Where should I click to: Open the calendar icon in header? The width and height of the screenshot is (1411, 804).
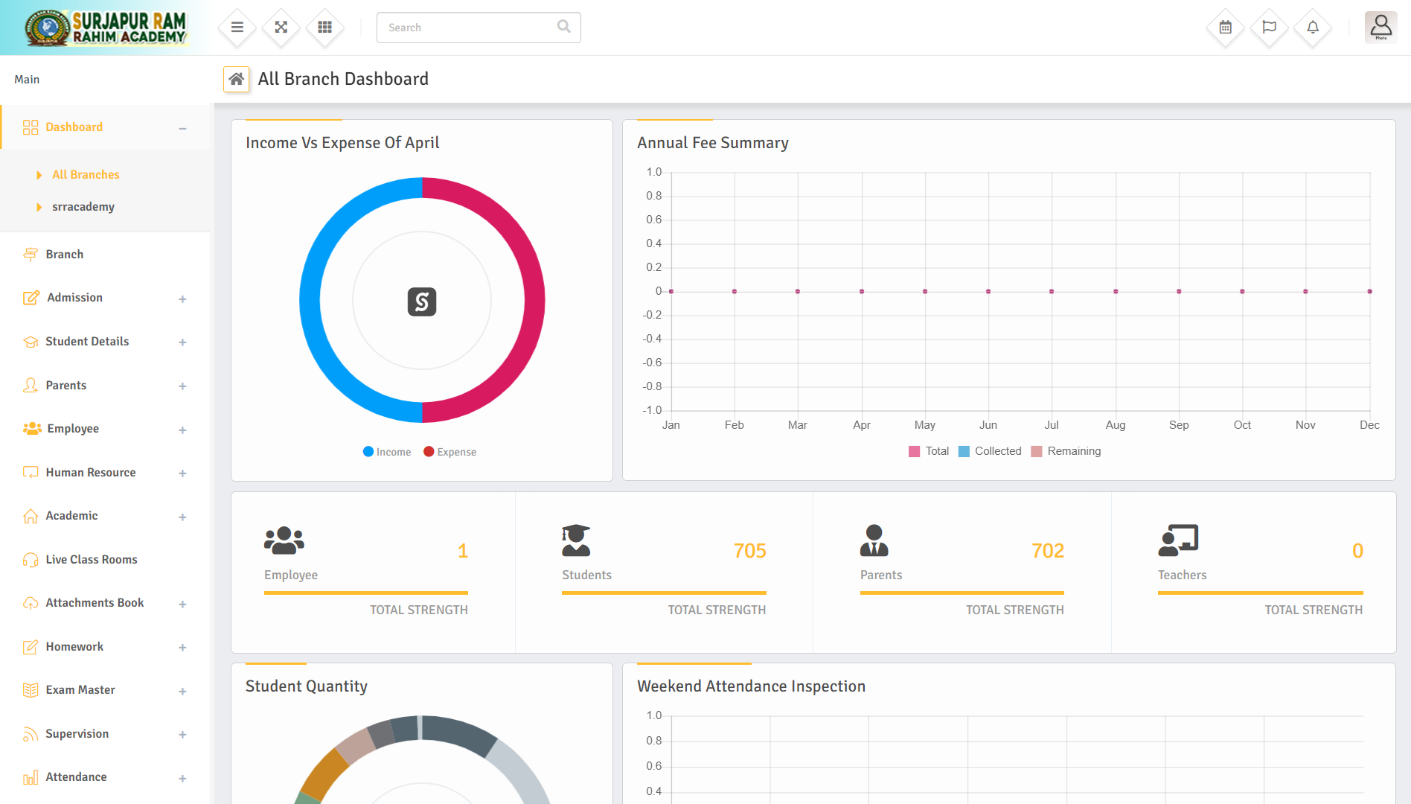(x=1226, y=28)
